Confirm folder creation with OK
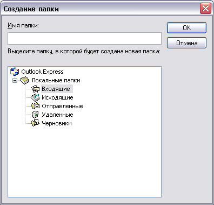This screenshot has height=205, width=214. pos(186,27)
